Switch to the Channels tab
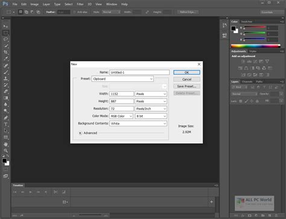The image size is (286, 219). tap(247, 82)
